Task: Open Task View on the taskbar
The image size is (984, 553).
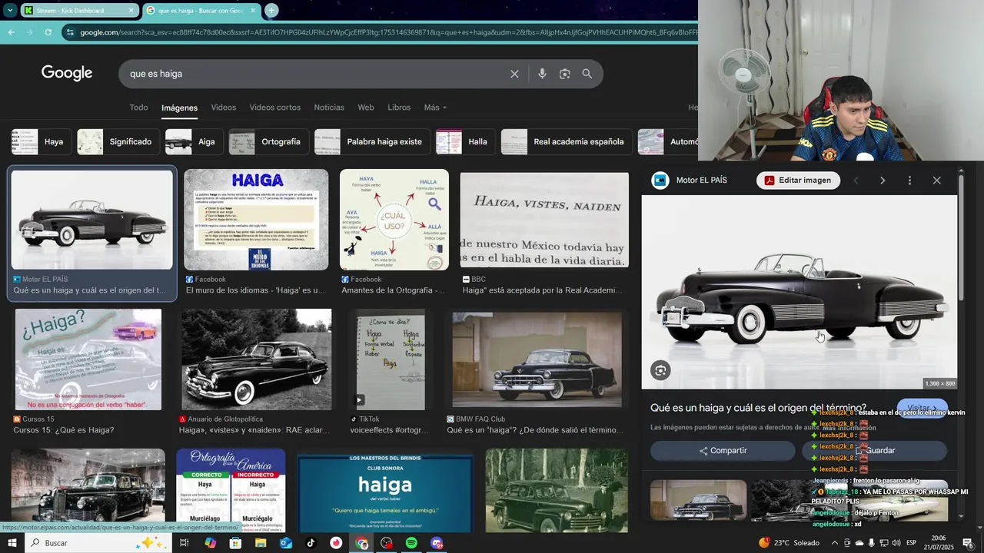Action: 184,543
